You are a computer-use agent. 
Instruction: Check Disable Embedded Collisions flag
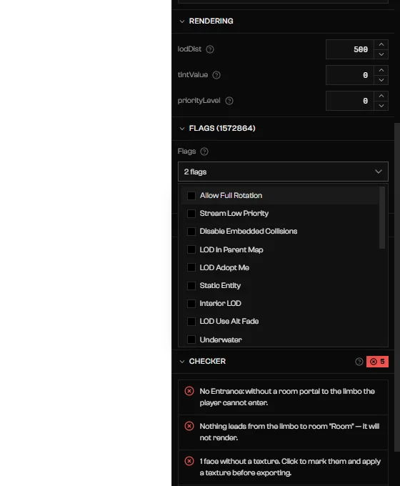[x=191, y=232]
